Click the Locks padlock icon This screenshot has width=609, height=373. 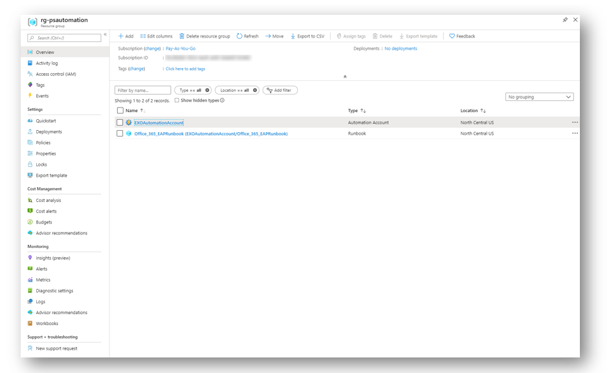pos(30,164)
